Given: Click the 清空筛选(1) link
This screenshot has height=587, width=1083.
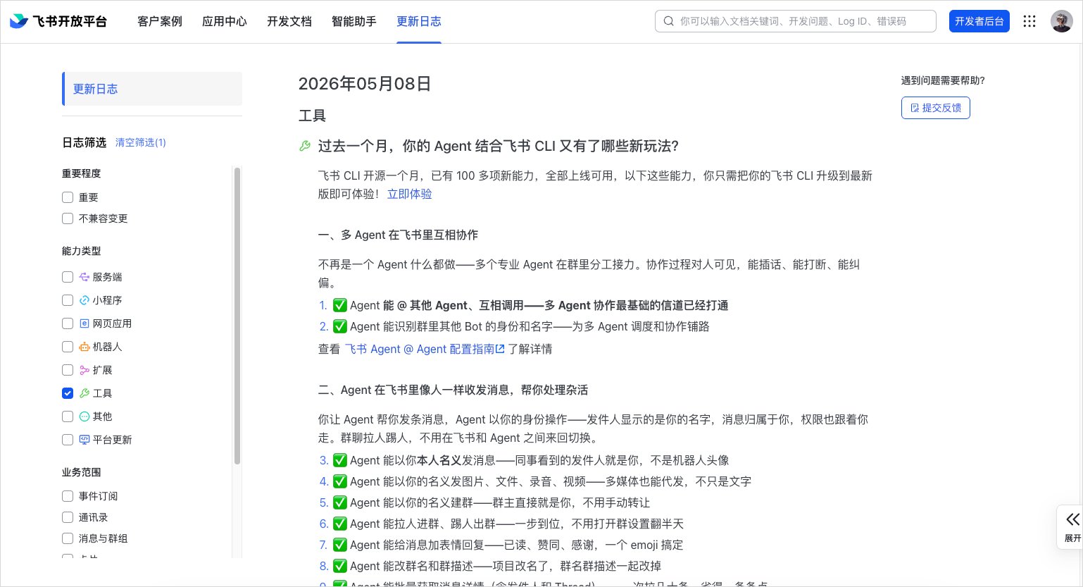Looking at the screenshot, I should (141, 142).
